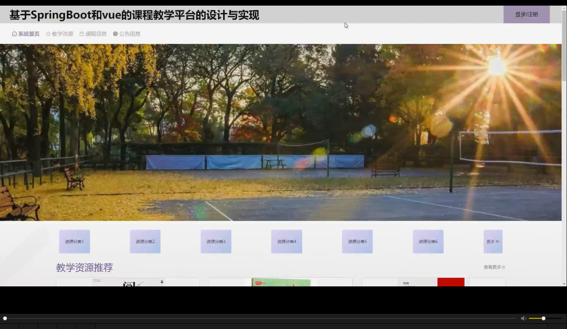The width and height of the screenshot is (567, 329).
Task: Click the info icon beside 公告信息
Action: tap(115, 34)
